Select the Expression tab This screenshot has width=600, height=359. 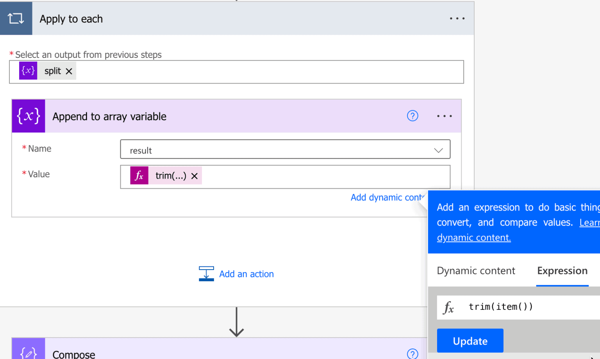tap(562, 271)
